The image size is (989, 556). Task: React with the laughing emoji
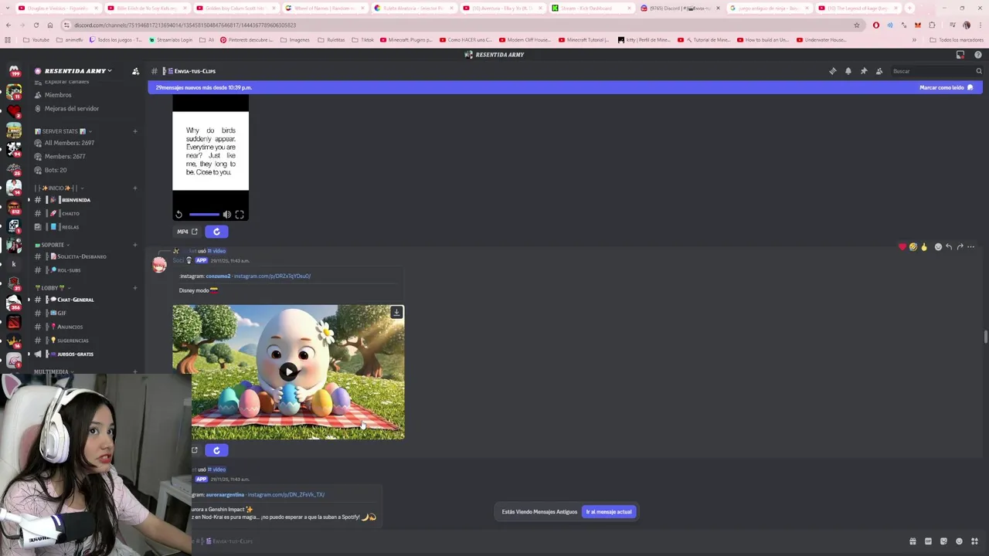click(x=913, y=247)
